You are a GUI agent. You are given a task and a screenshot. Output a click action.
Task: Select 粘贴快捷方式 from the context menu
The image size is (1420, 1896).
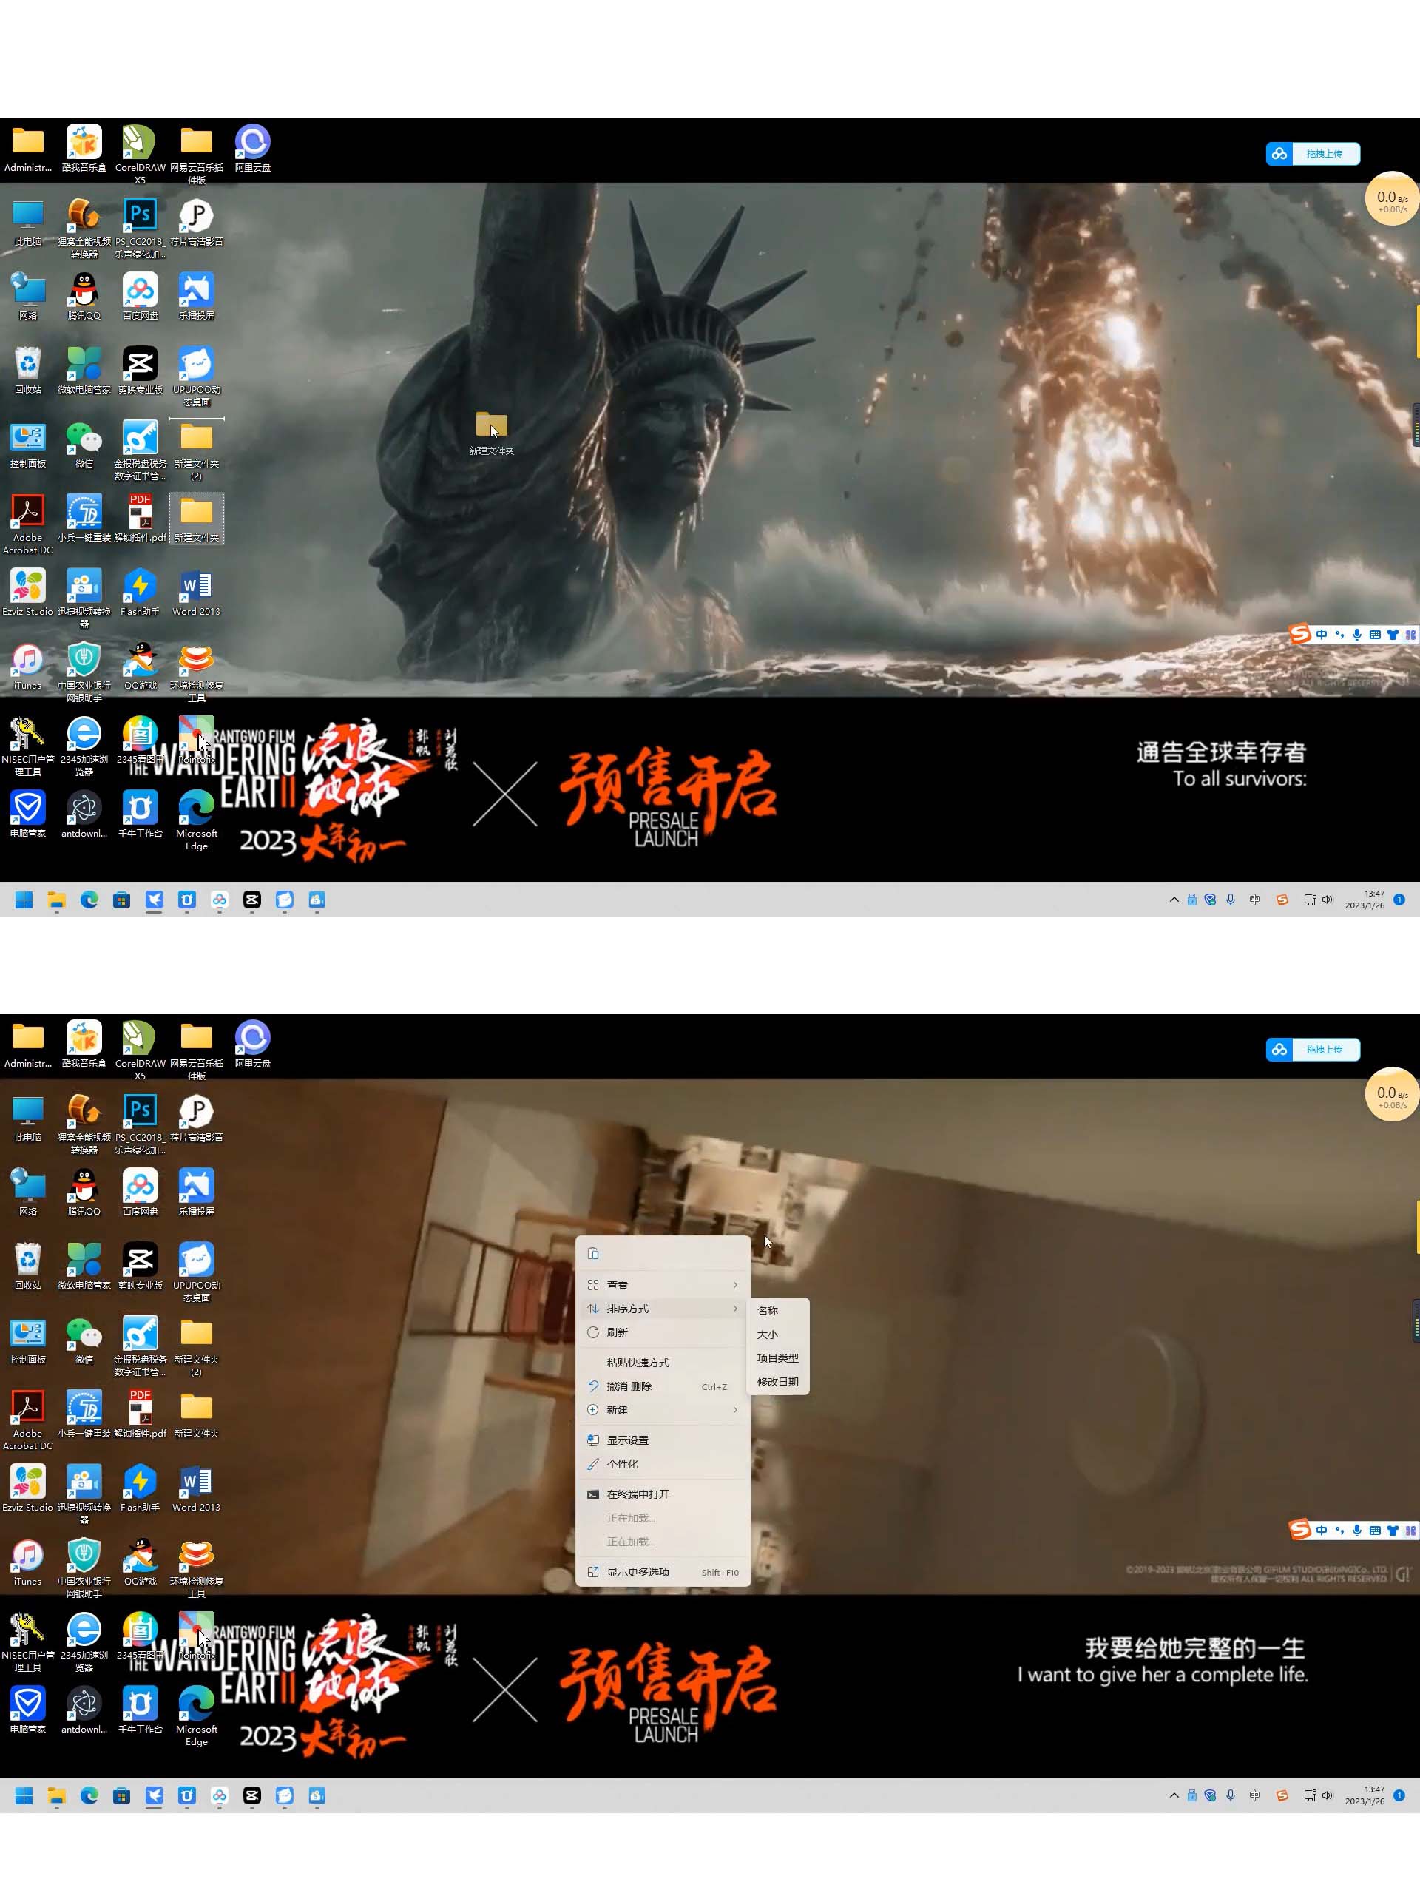pos(663,1362)
